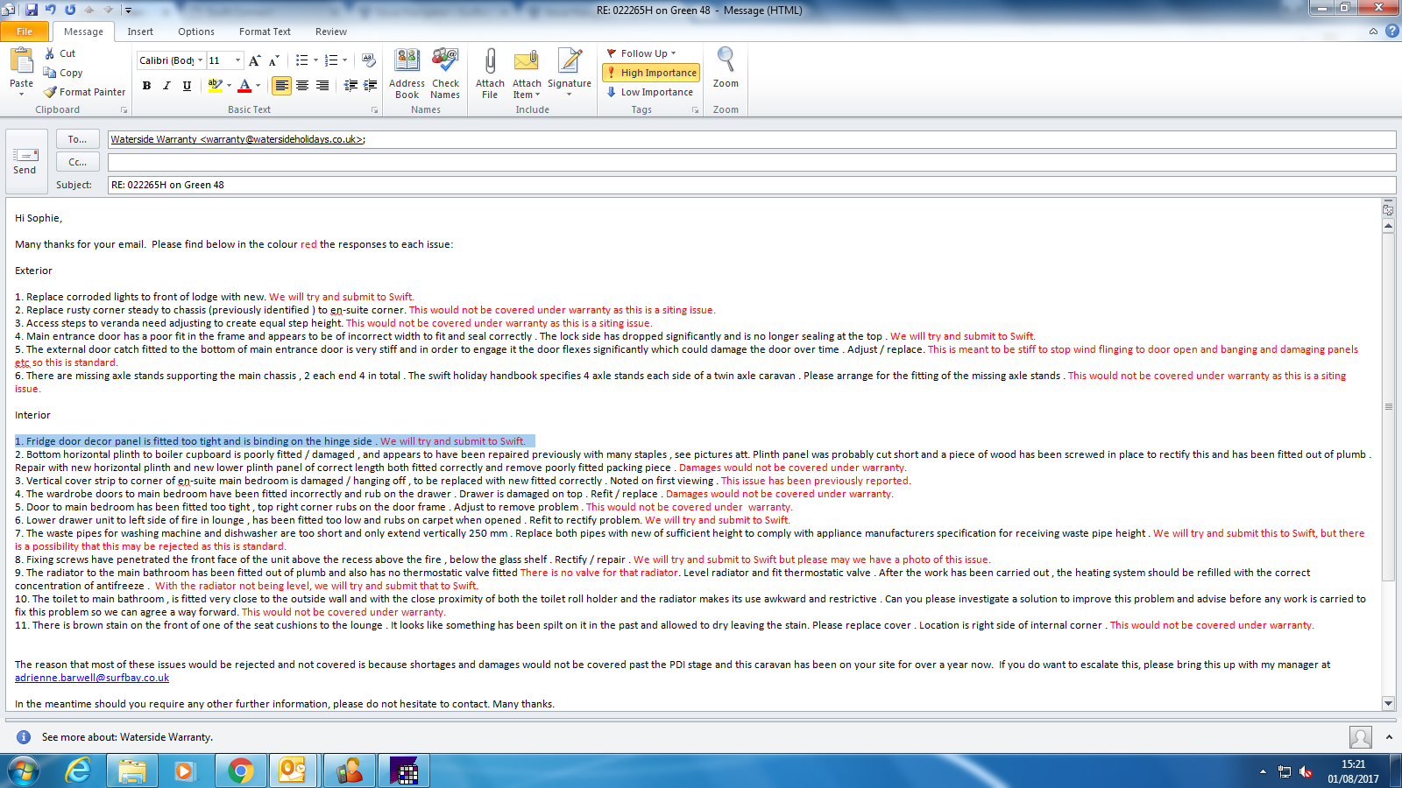Click the Waterside Warranty recipient in To field

pos(237,139)
